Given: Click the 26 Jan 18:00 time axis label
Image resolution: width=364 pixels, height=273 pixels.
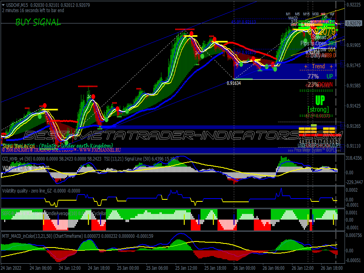Looking at the screenshot, I should (x=332, y=268).
